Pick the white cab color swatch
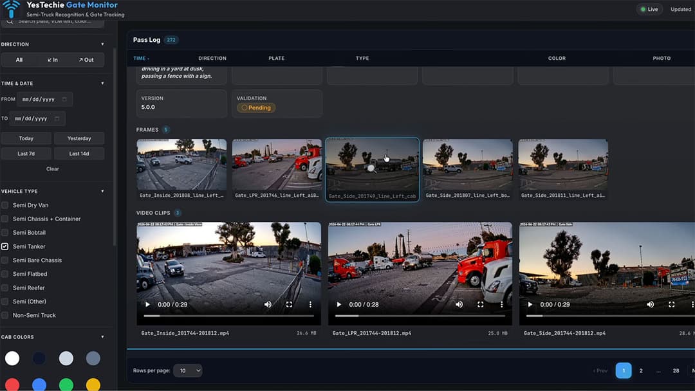 [12, 358]
